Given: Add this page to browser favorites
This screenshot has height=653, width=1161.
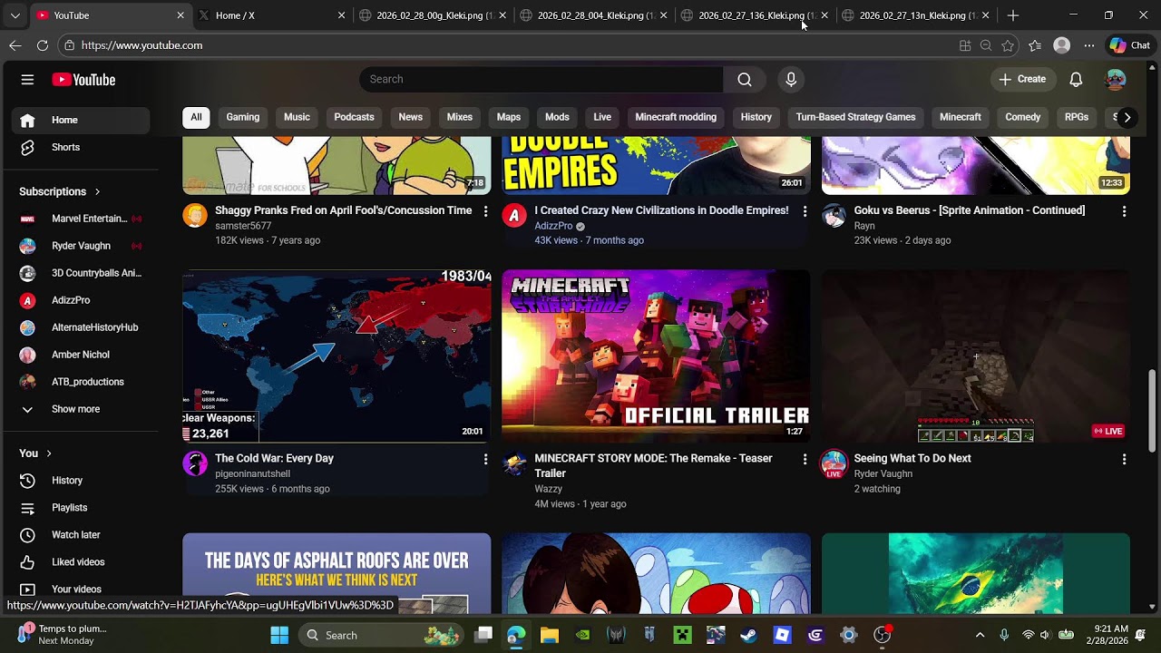Looking at the screenshot, I should pyautogui.click(x=1008, y=45).
